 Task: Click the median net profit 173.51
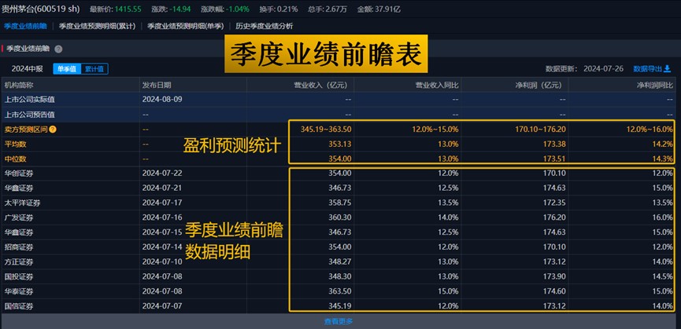click(x=554, y=159)
